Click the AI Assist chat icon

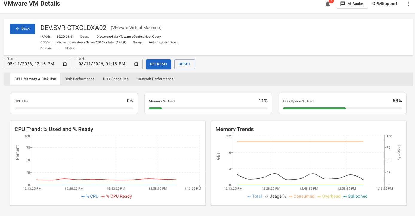coord(343,4)
